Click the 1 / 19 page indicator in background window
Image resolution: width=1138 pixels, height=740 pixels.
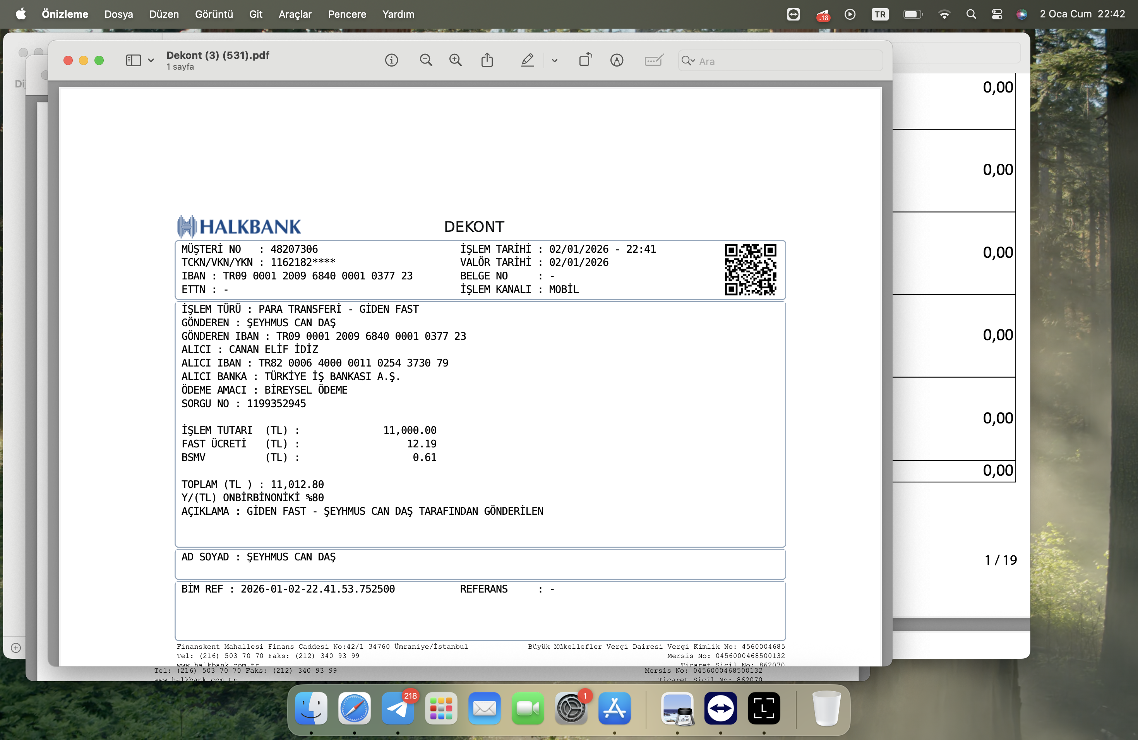point(1001,560)
